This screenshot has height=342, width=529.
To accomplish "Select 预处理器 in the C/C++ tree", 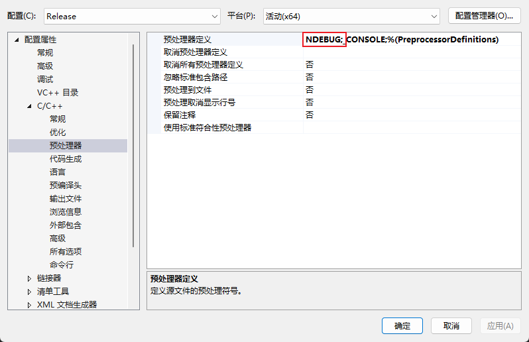I will [66, 146].
